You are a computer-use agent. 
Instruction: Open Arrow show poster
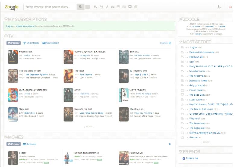[x=68, y=95]
